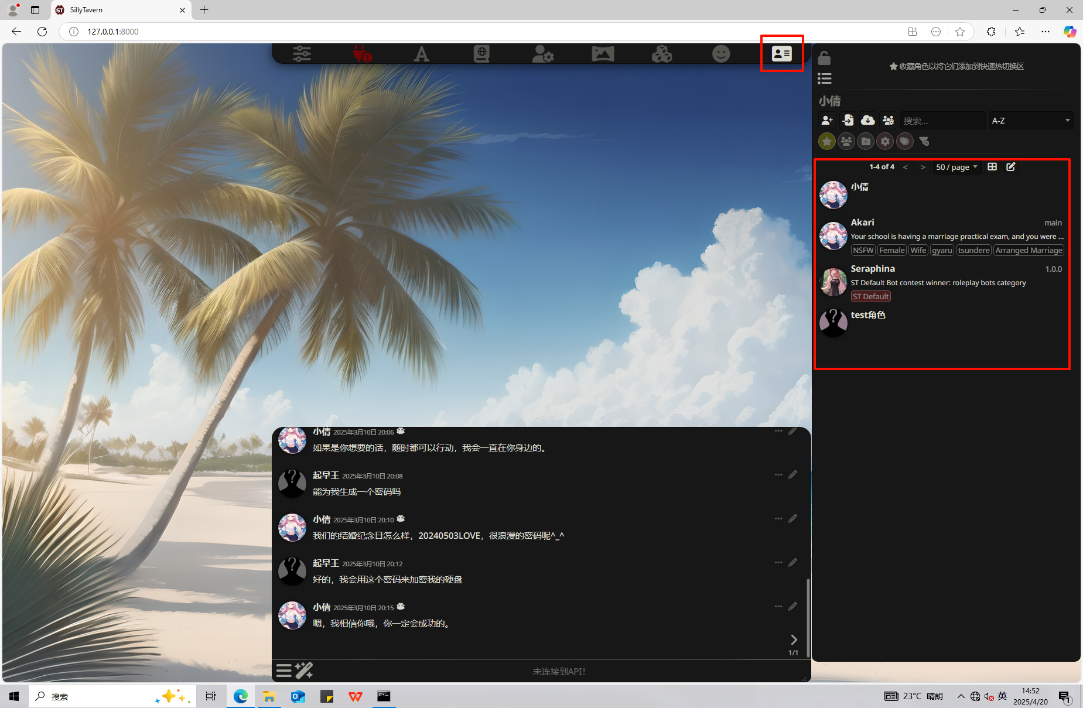1083x708 pixels.
Task: Clear all filters funnel icon
Action: pyautogui.click(x=924, y=141)
